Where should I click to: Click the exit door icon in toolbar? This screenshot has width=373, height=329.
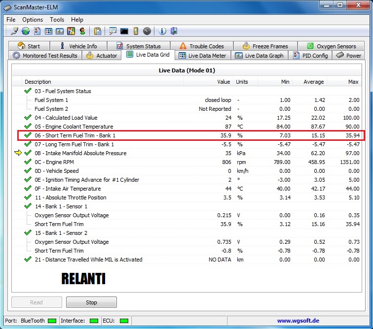174,31
